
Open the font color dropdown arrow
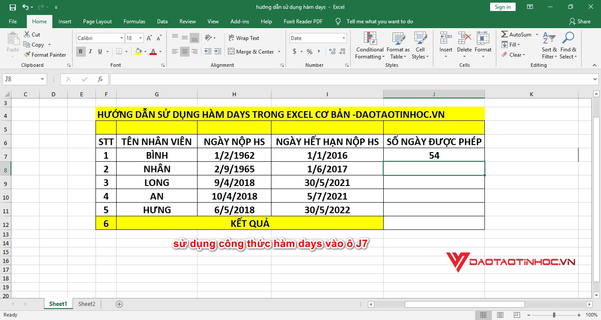(x=160, y=51)
